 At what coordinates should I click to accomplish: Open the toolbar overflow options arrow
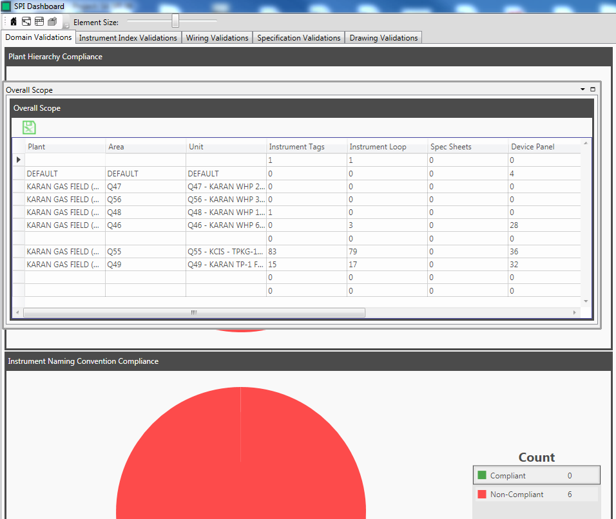(x=66, y=25)
